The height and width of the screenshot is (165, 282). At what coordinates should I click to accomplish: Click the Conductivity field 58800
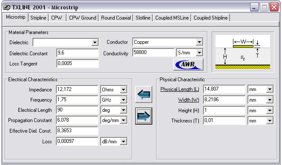coord(154,52)
